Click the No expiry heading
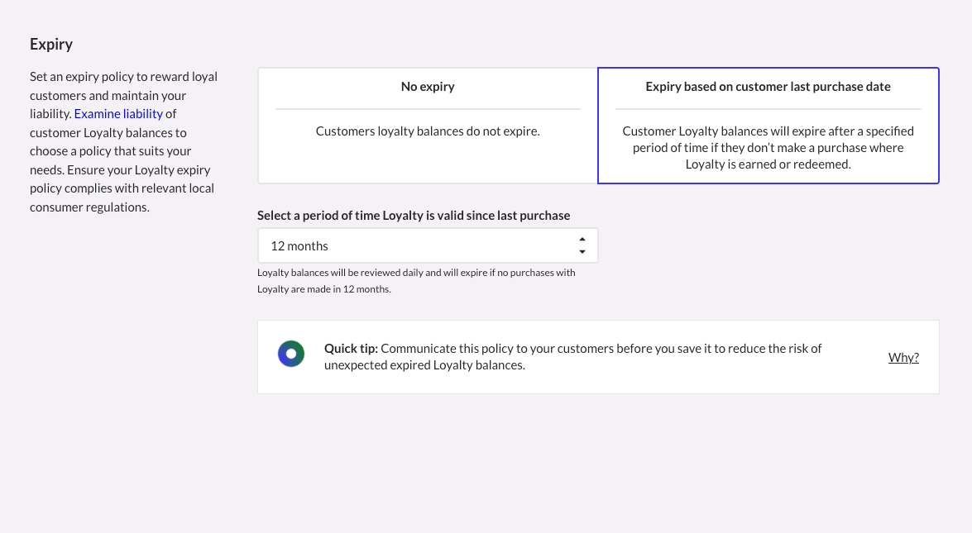 coord(428,87)
